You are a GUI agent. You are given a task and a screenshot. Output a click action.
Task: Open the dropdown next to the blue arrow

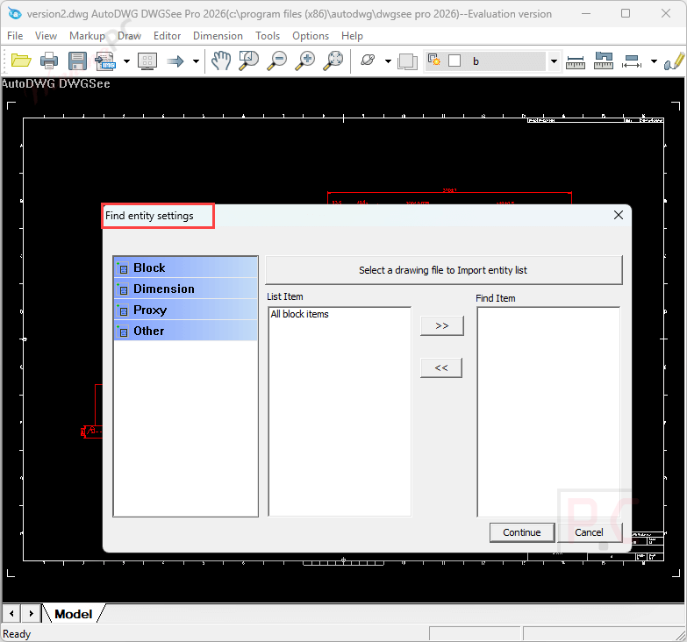pos(196,61)
